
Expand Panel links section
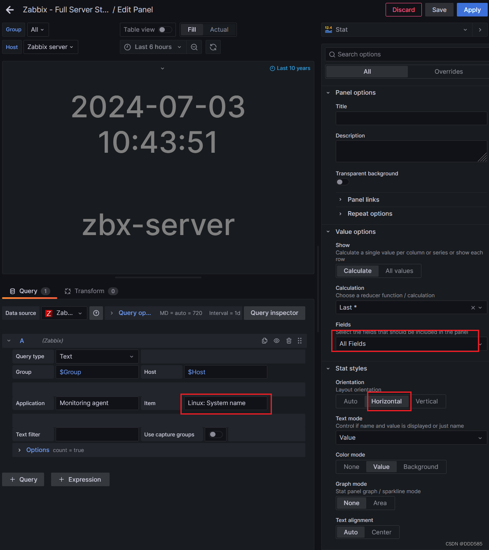tap(363, 200)
